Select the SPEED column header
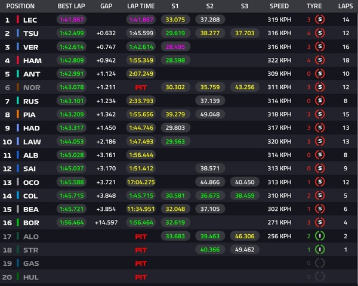Viewport: 358px width, 286px height. (x=279, y=7)
